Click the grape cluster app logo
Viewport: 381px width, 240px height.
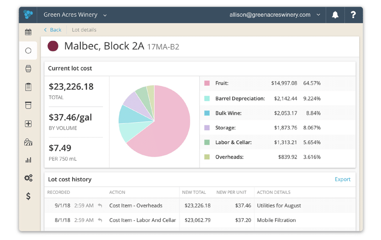click(x=28, y=15)
